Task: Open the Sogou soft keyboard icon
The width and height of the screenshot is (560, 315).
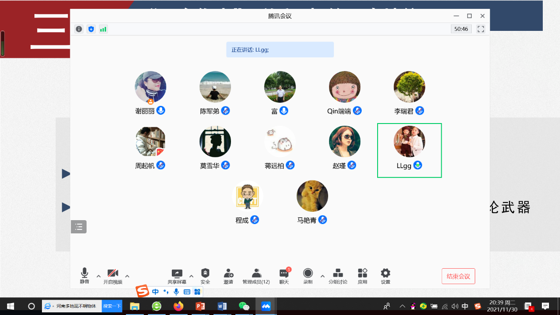Action: pyautogui.click(x=187, y=292)
